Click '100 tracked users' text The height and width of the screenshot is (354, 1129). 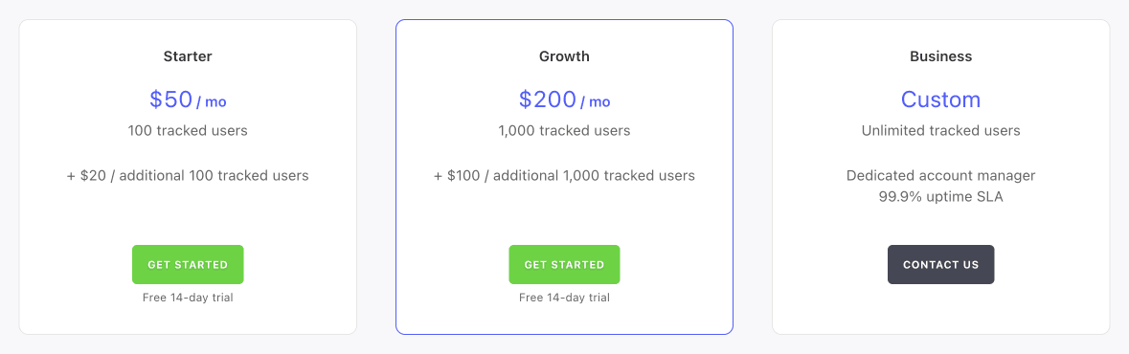pos(188,131)
